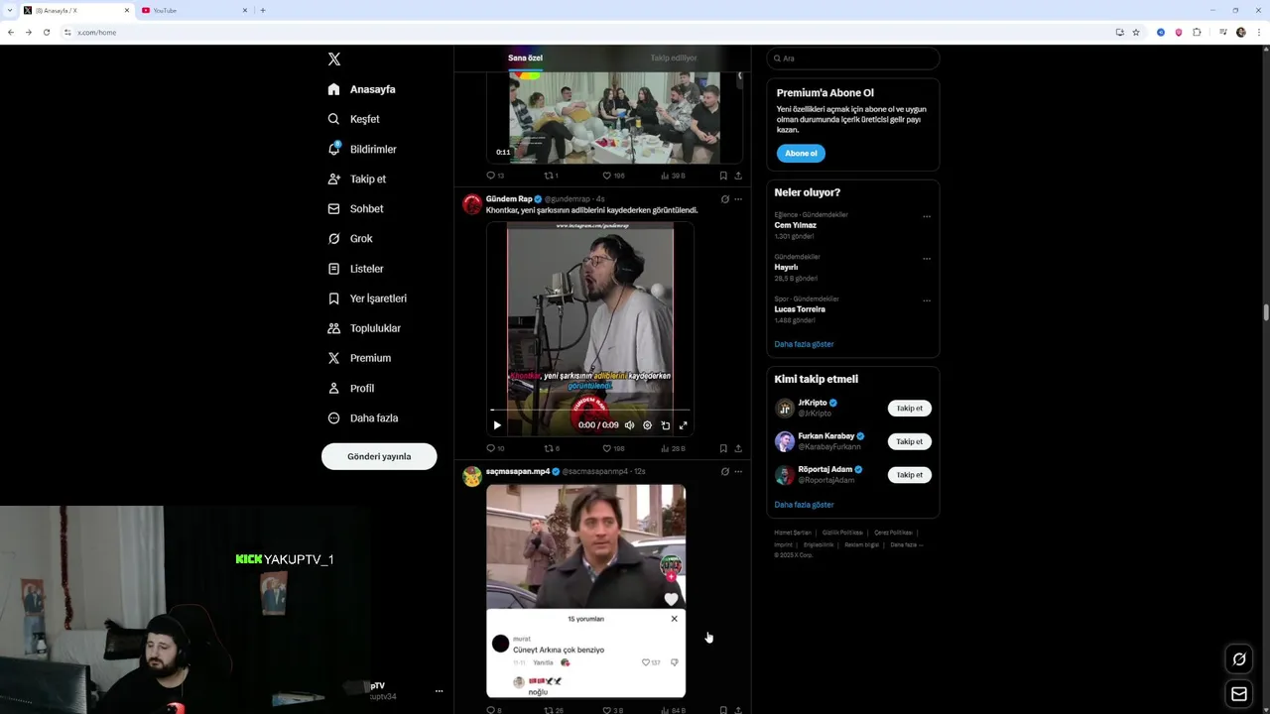This screenshot has height=714, width=1270.
Task: Open Grok explain on Gündem Rap post
Action: coord(724,199)
